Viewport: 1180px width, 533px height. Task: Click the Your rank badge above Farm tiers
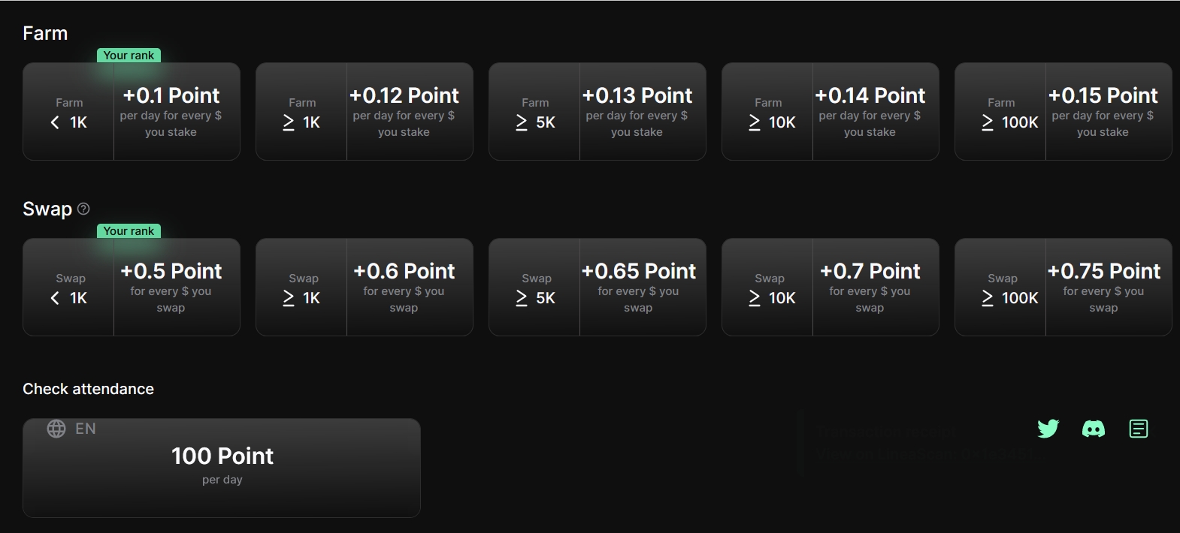tap(129, 56)
